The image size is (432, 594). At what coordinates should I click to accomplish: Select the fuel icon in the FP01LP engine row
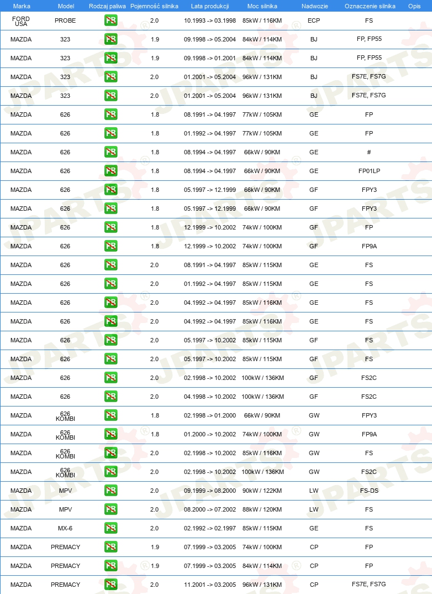click(111, 171)
